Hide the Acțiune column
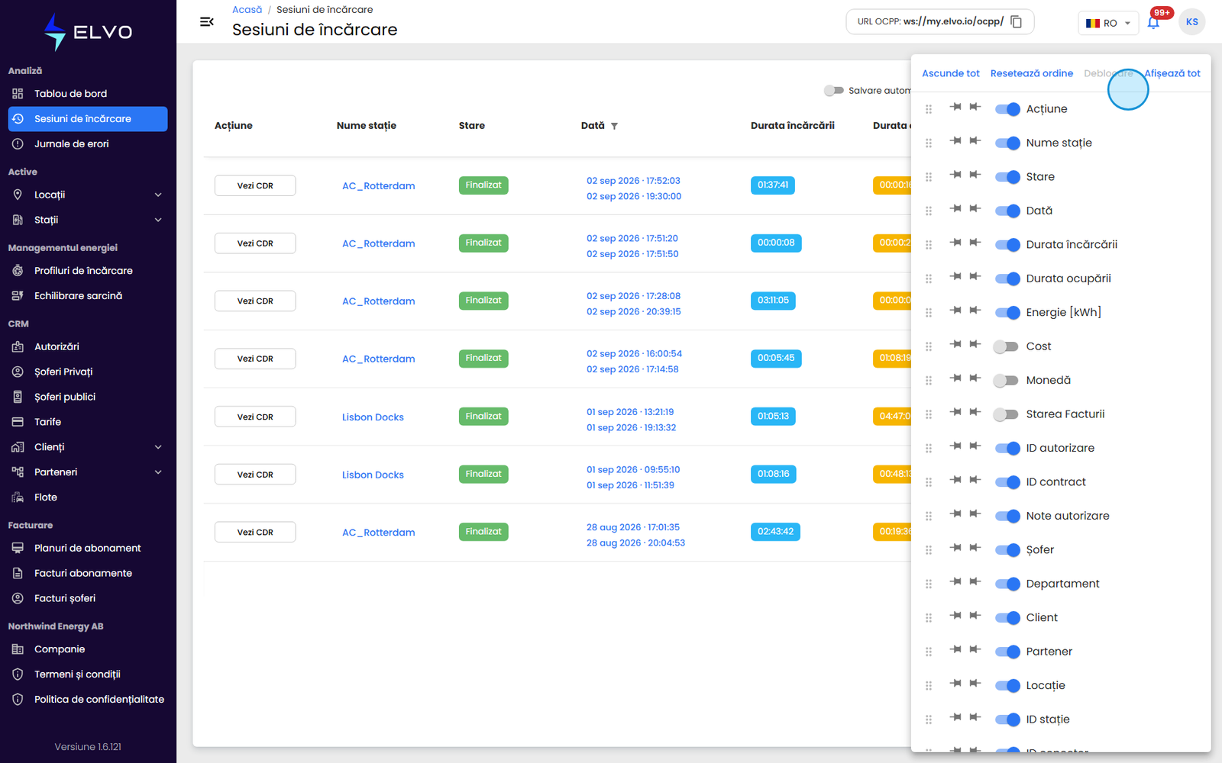The image size is (1222, 763). point(1007,109)
